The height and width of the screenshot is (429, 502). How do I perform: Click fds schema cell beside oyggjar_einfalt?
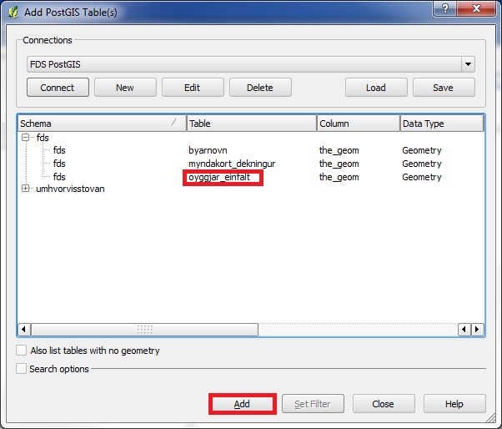coord(59,177)
